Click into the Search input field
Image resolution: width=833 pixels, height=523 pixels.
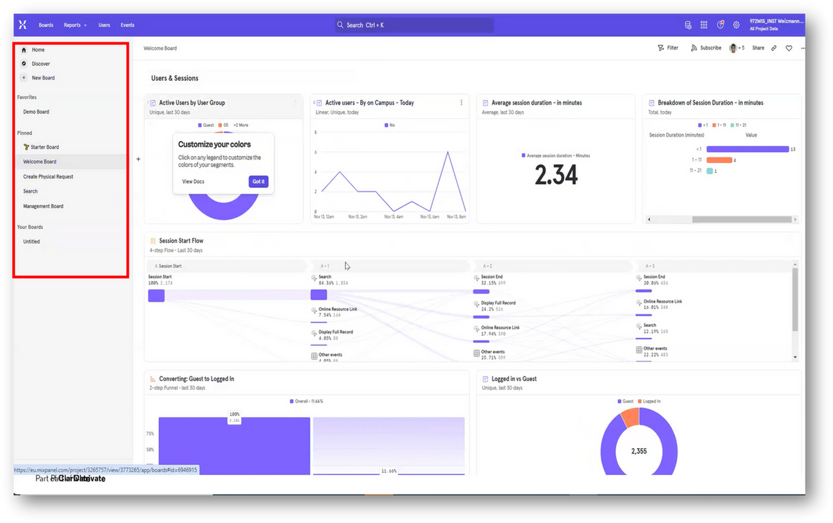click(x=414, y=25)
